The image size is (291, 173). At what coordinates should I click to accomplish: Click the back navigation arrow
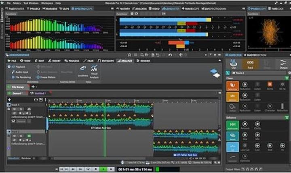coord(181,55)
